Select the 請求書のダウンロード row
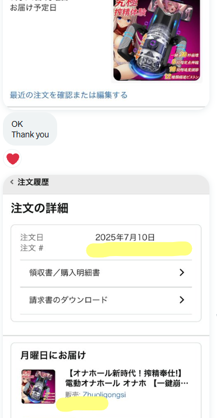Viewport: 217px width, 418px height. coord(106,300)
